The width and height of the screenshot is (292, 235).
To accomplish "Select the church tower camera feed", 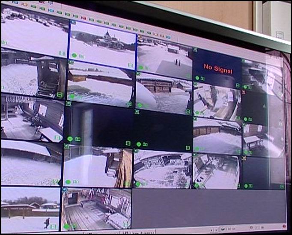I will (x=103, y=45).
